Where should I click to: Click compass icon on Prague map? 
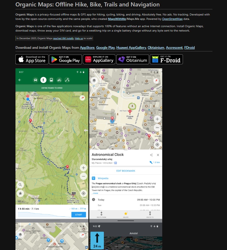click(x=156, y=81)
